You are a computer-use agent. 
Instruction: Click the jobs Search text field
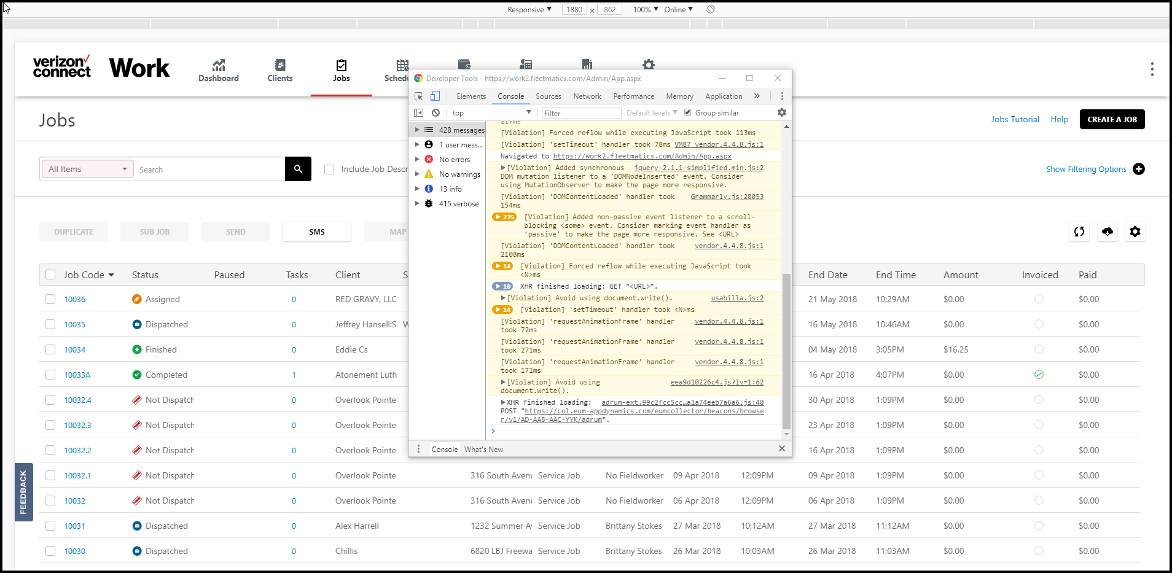click(210, 170)
